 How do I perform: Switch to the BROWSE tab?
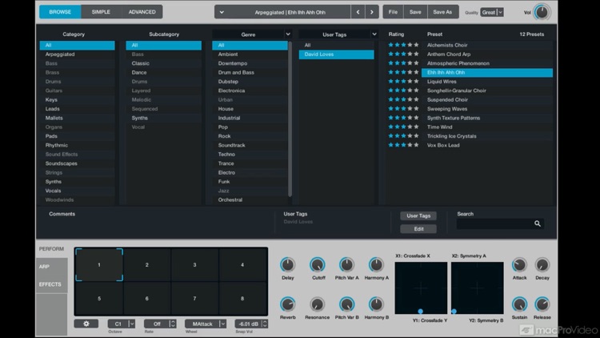pos(60,12)
